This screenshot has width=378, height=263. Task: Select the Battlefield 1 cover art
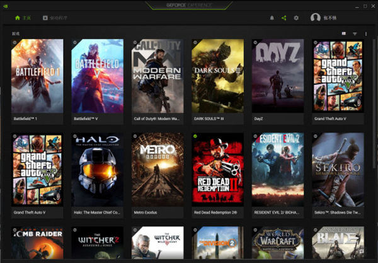coord(37,76)
